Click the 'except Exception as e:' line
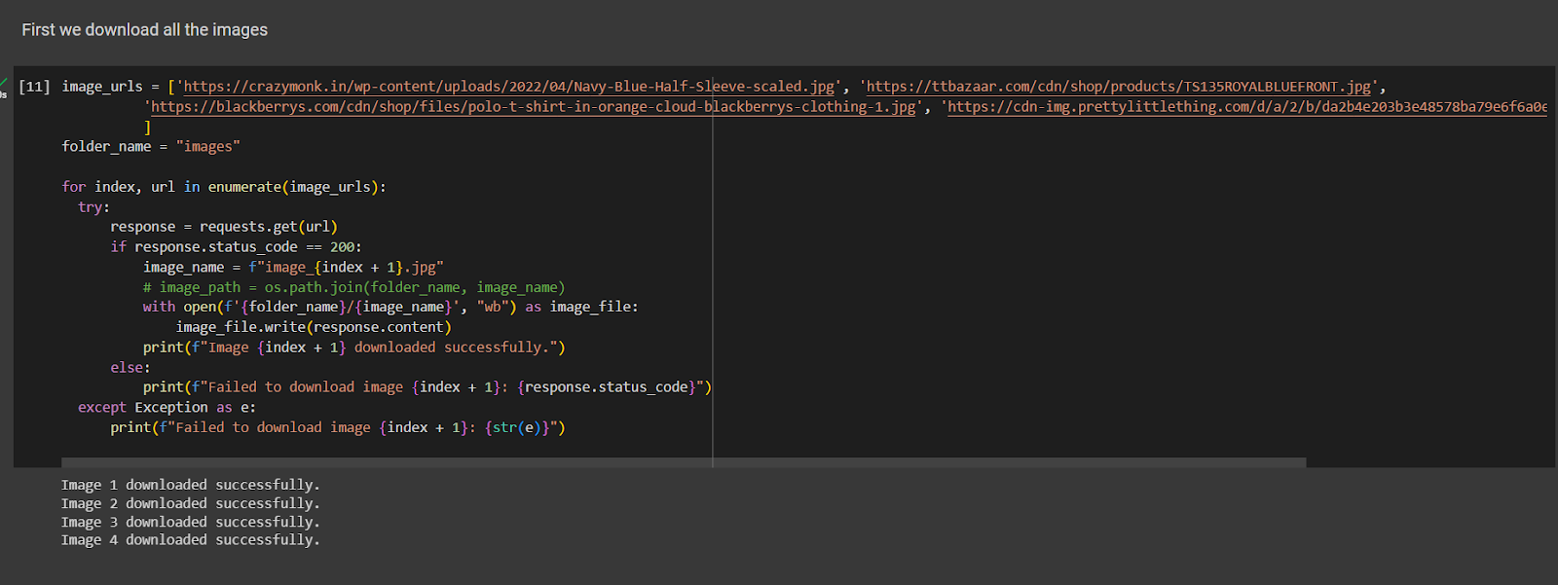The image size is (1558, 585). (167, 408)
